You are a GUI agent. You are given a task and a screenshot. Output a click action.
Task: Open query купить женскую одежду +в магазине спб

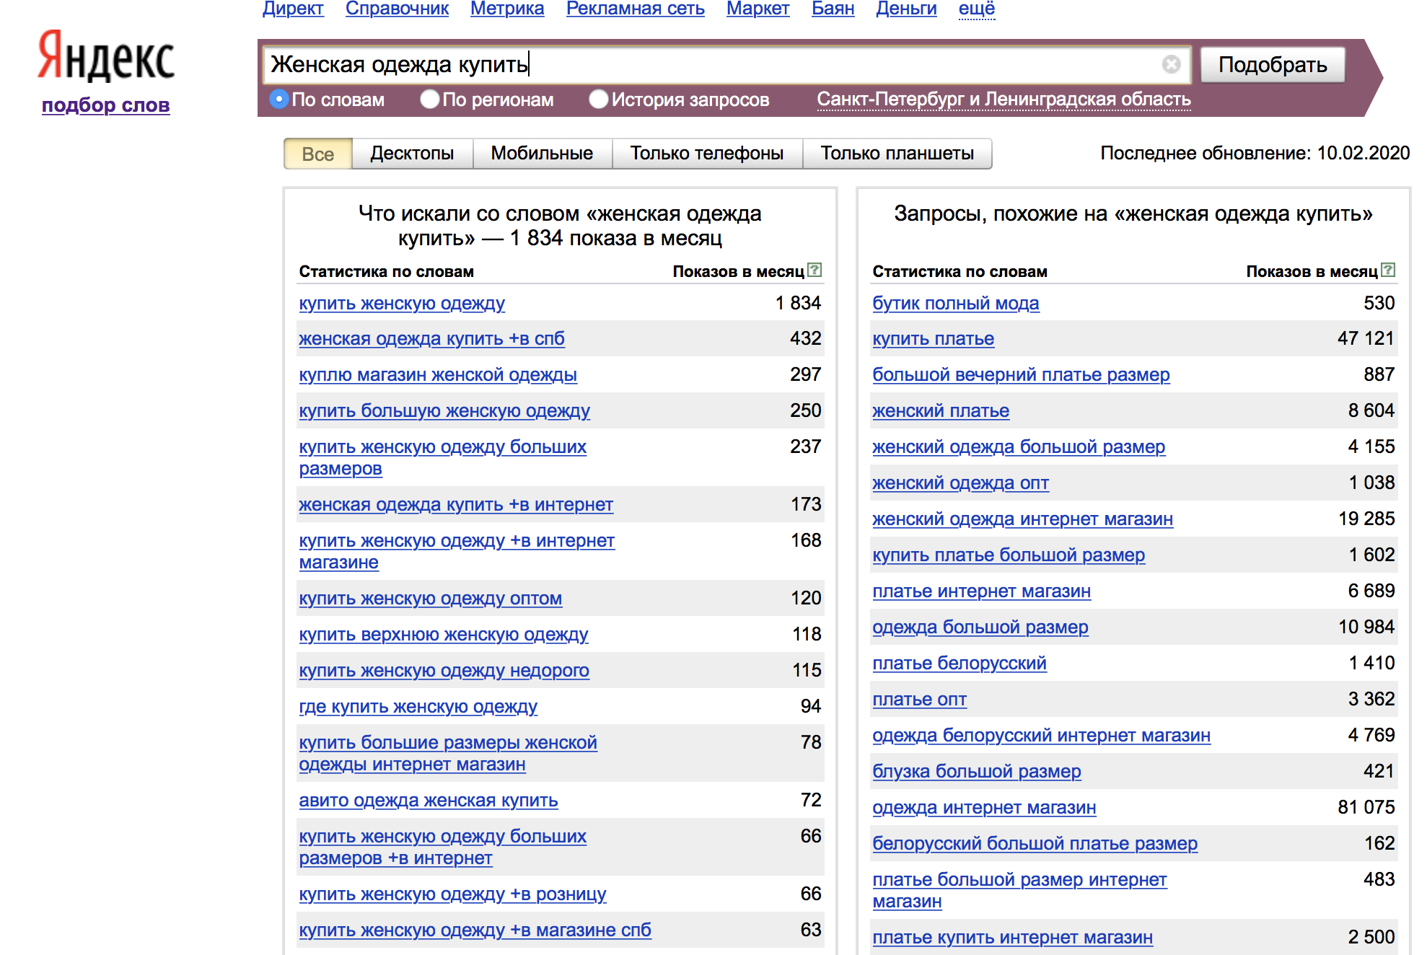tap(475, 930)
